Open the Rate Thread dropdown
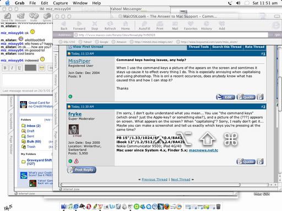Screen dimensions: 282x211 [254, 47]
